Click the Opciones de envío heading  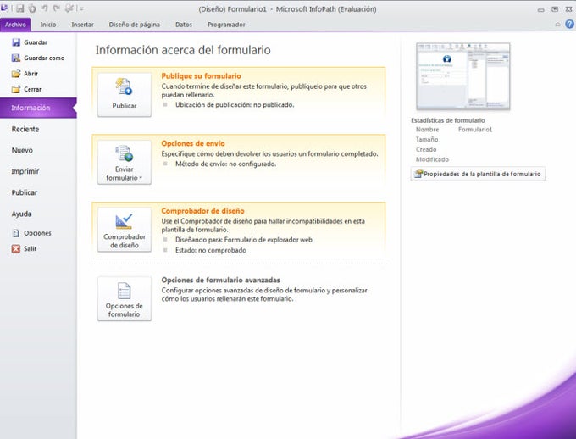193,143
